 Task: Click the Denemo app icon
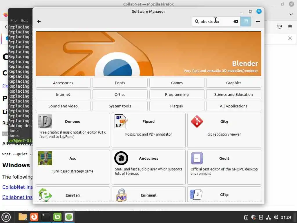pos(45,121)
